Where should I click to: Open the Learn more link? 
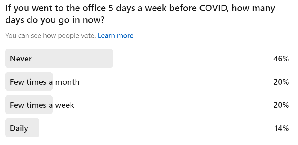click(x=116, y=36)
